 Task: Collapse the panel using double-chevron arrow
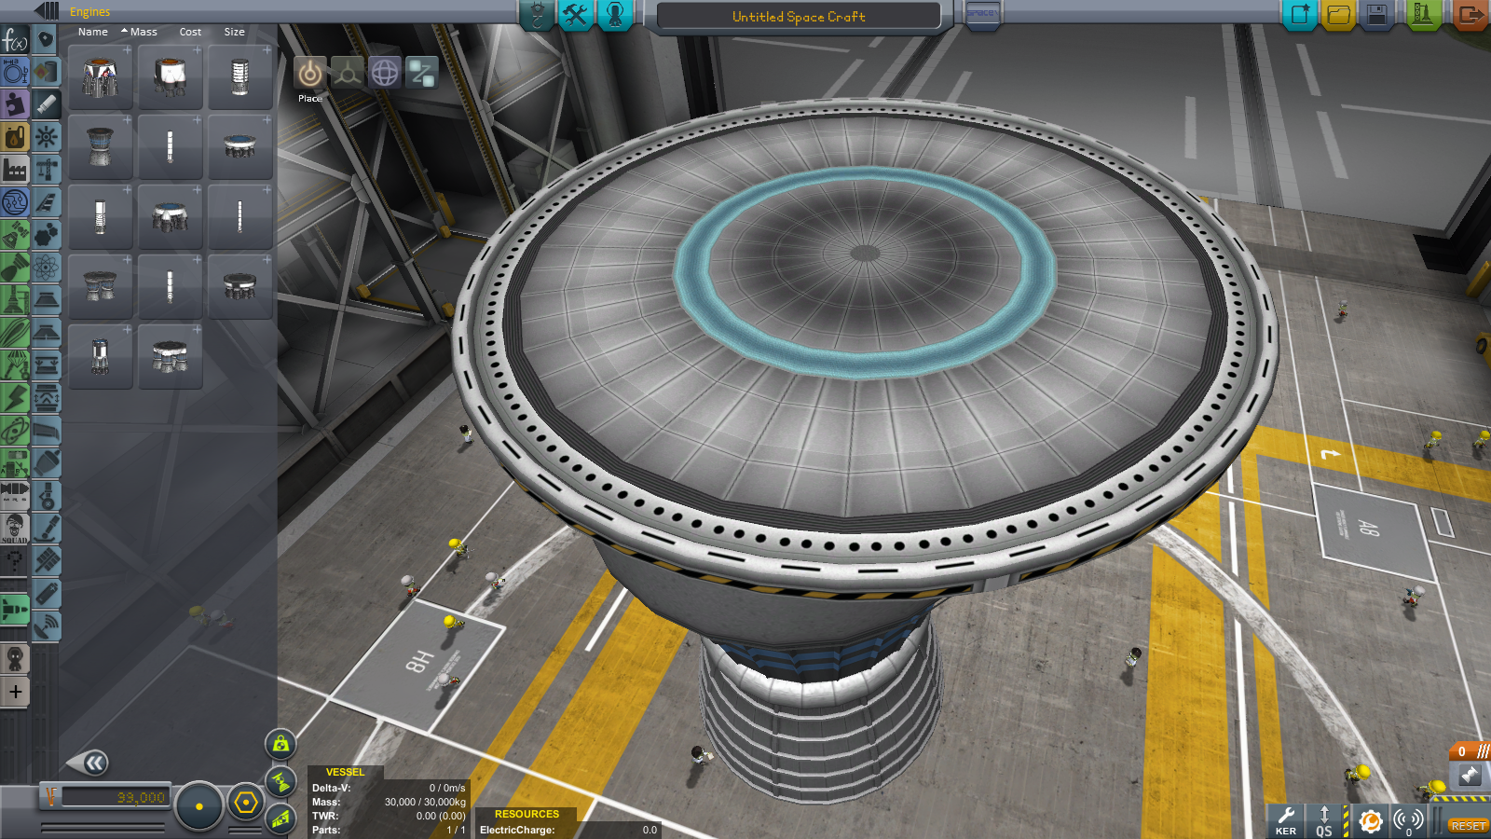pyautogui.click(x=89, y=763)
